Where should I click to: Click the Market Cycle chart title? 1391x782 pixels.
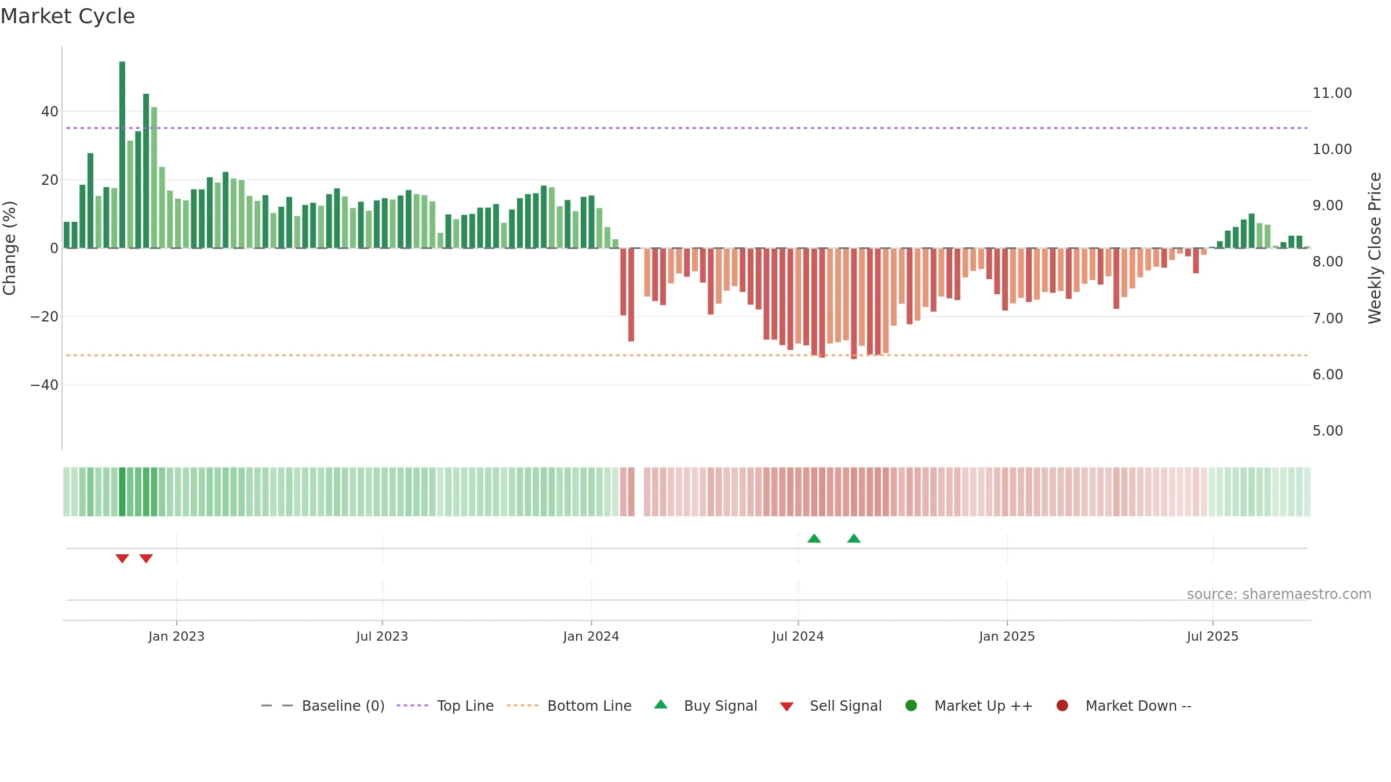click(68, 16)
